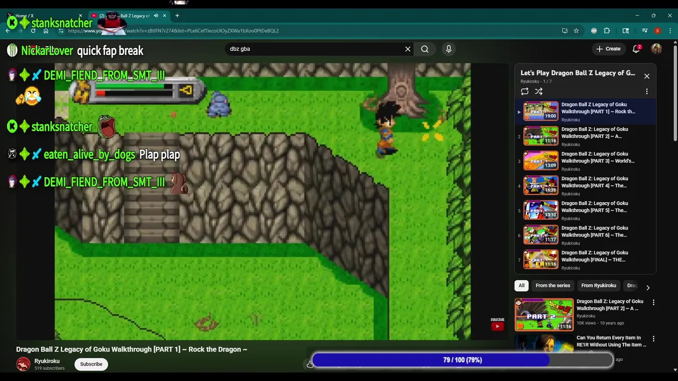Open Chrome media controls music-note icon
The height and width of the screenshot is (381, 678).
coord(645,31)
